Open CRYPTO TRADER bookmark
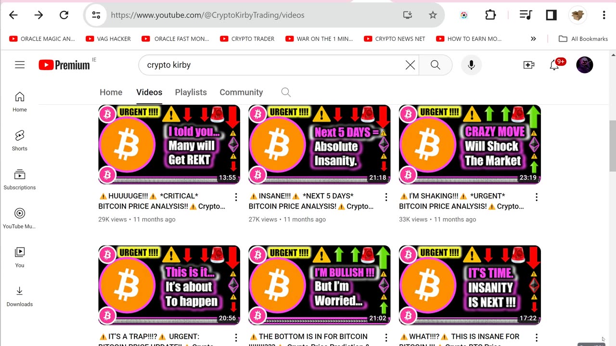 [247, 39]
